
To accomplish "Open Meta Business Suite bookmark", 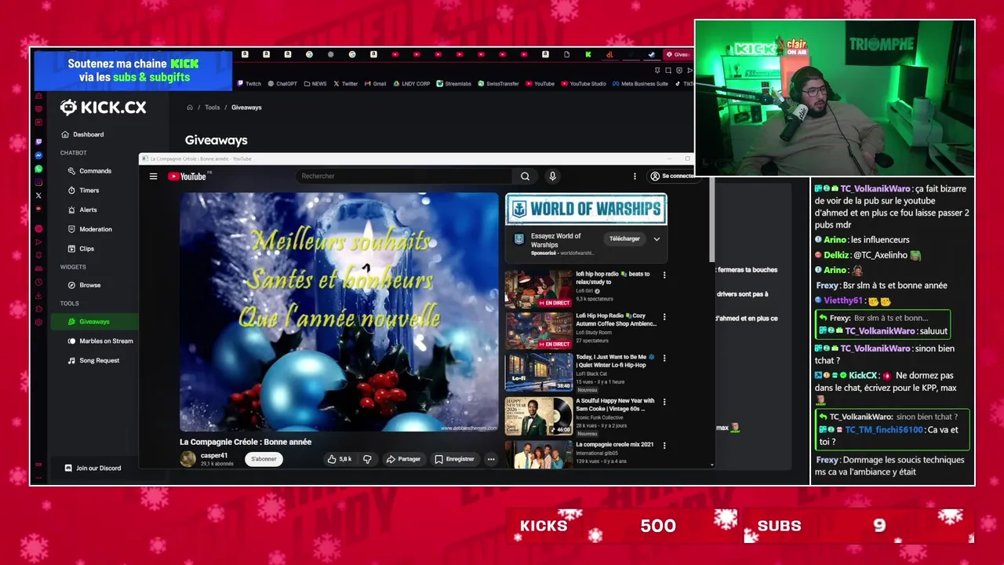I will click(641, 84).
